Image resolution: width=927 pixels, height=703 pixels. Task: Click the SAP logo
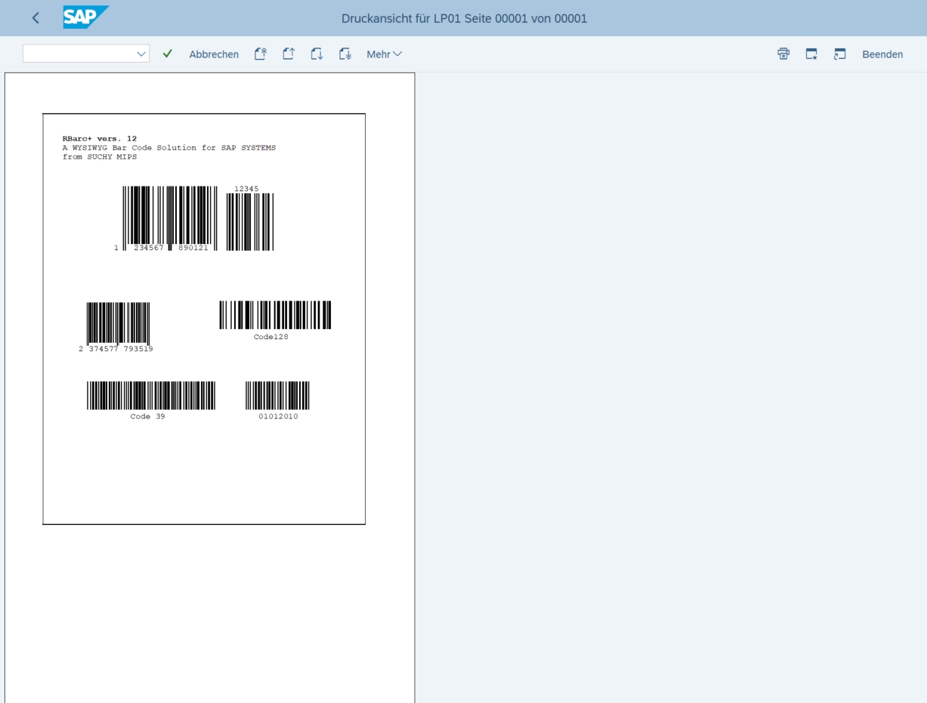(x=85, y=17)
